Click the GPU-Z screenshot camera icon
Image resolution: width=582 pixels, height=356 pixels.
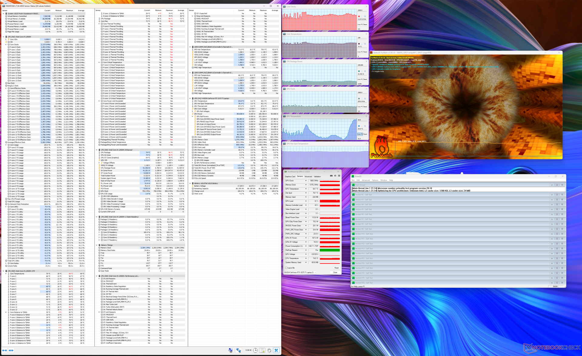tap(331, 176)
